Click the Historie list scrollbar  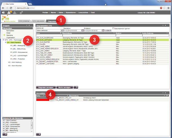[32, 126]
